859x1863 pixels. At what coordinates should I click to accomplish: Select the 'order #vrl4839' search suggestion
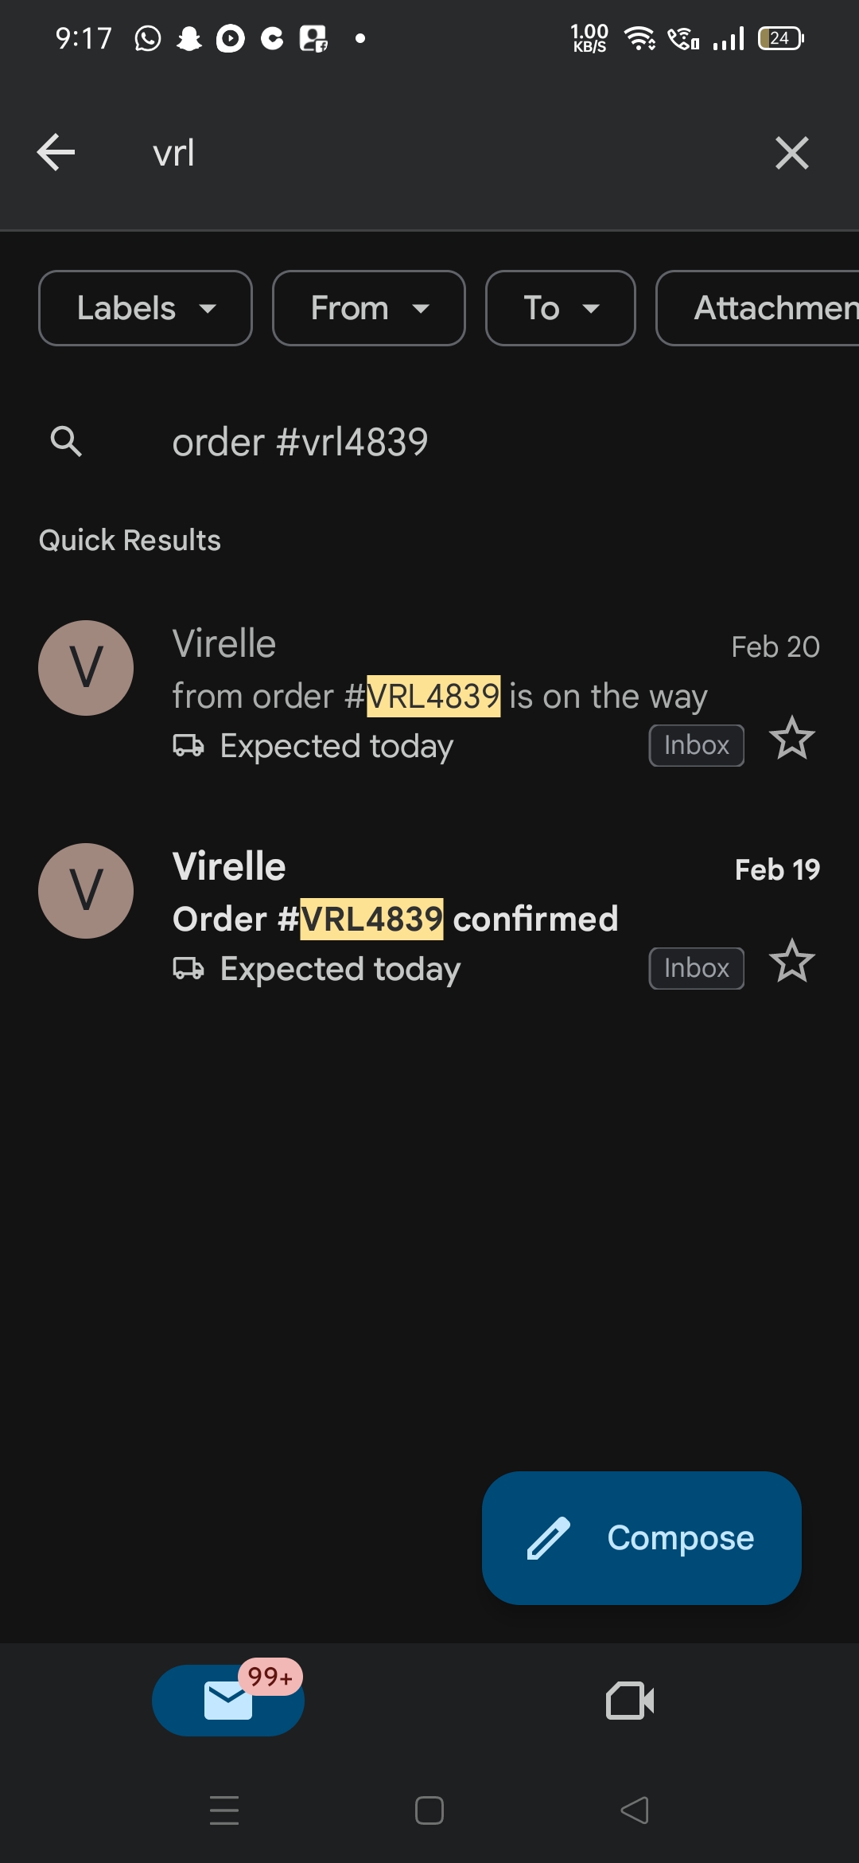[x=300, y=442]
